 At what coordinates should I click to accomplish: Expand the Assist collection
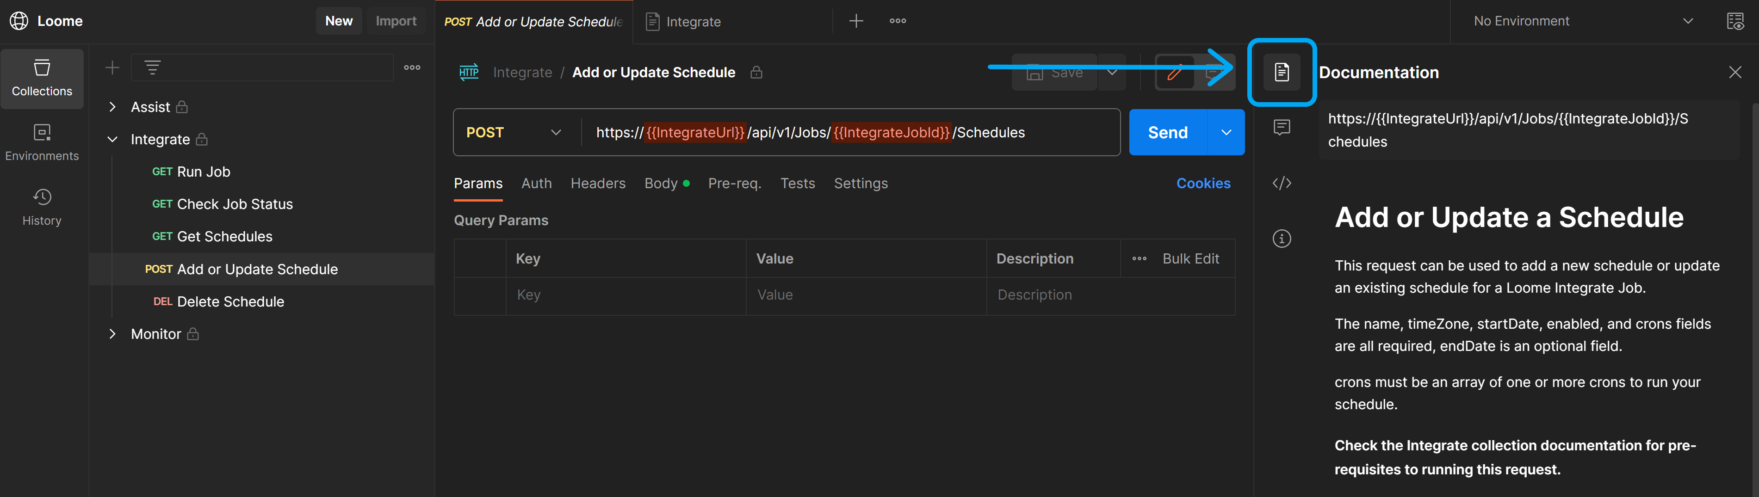(113, 107)
